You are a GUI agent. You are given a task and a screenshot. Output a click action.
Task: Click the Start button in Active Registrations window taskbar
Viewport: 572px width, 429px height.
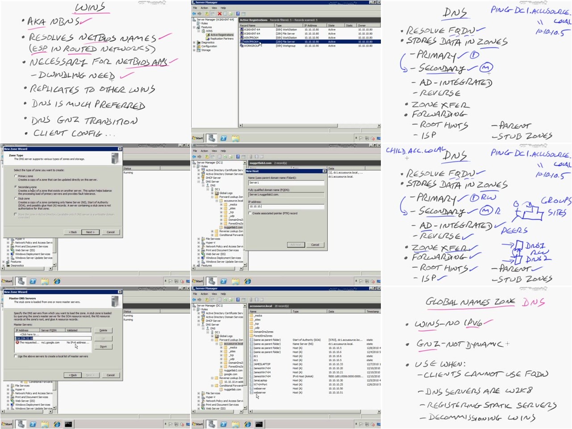pos(197,138)
